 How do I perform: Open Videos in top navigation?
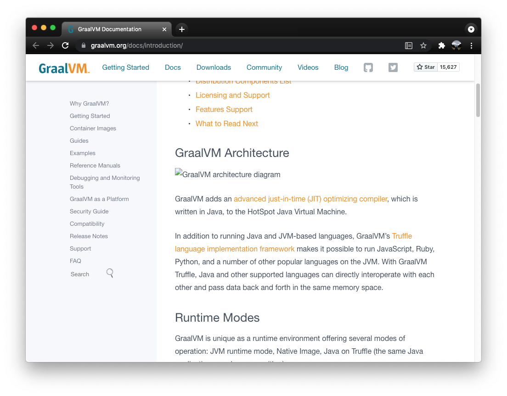pos(308,67)
